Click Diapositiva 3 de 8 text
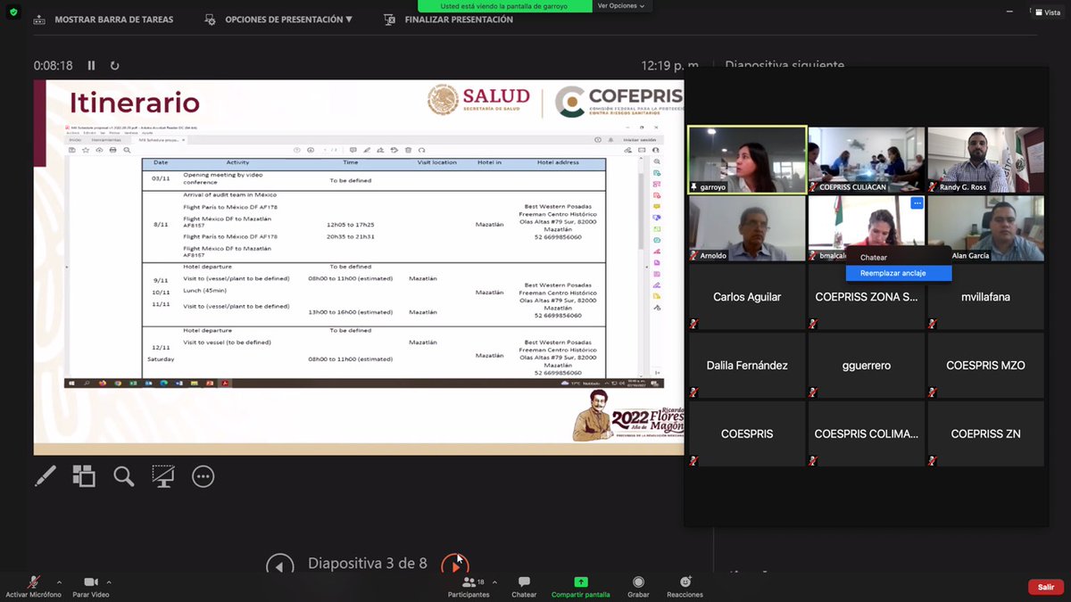The image size is (1071, 602). click(x=368, y=564)
